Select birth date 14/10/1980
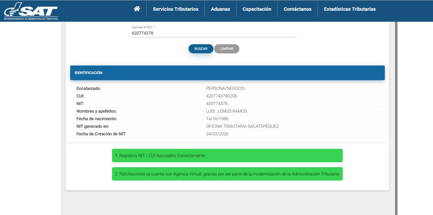Viewport: 433px width, 215px height. click(217, 119)
